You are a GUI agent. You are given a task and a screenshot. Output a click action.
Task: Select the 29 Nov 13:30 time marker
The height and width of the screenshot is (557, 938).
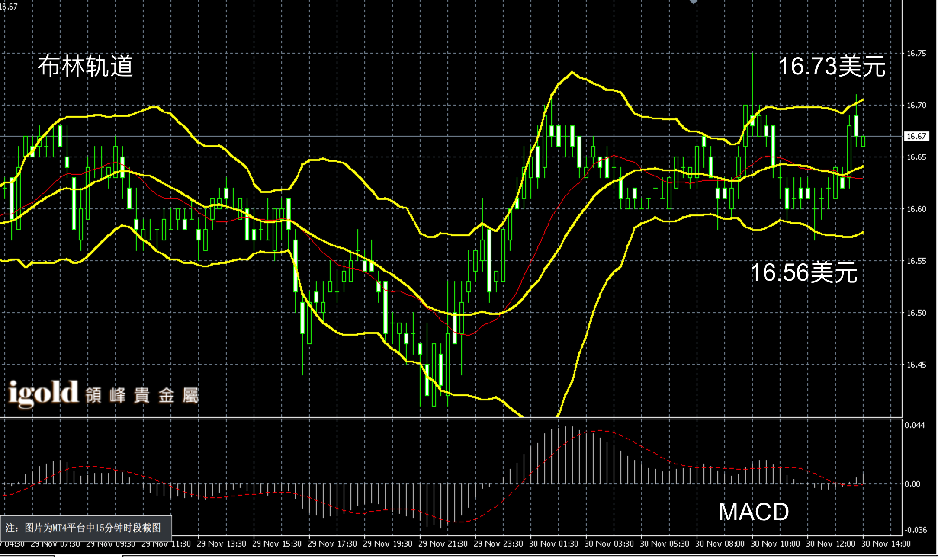(x=221, y=544)
